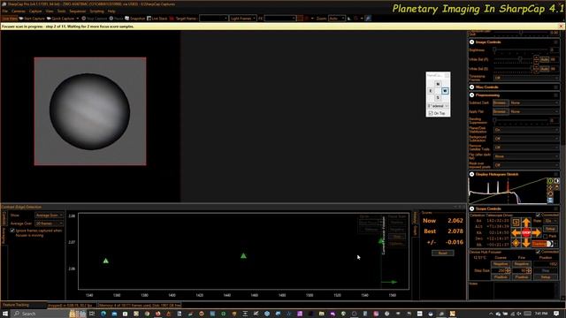
Task: Open the Apply Flat dropdown
Action: tap(534, 112)
